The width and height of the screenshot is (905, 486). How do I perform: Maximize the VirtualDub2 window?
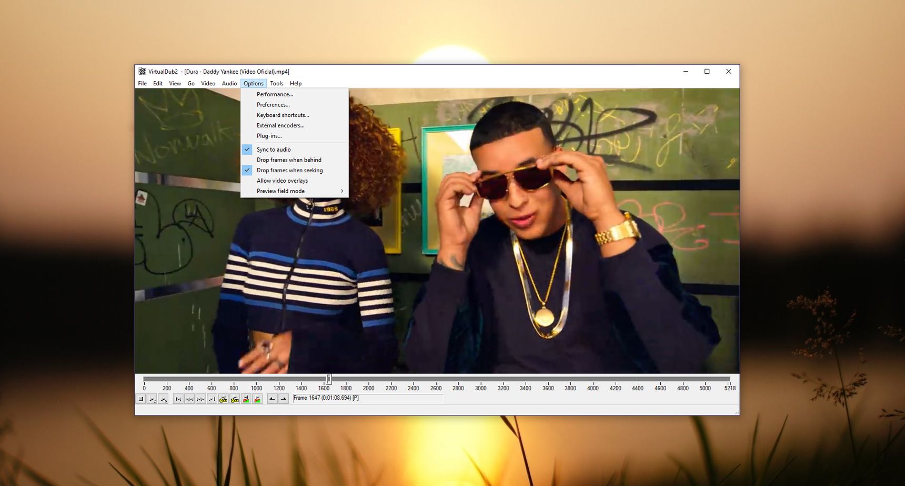pyautogui.click(x=707, y=72)
